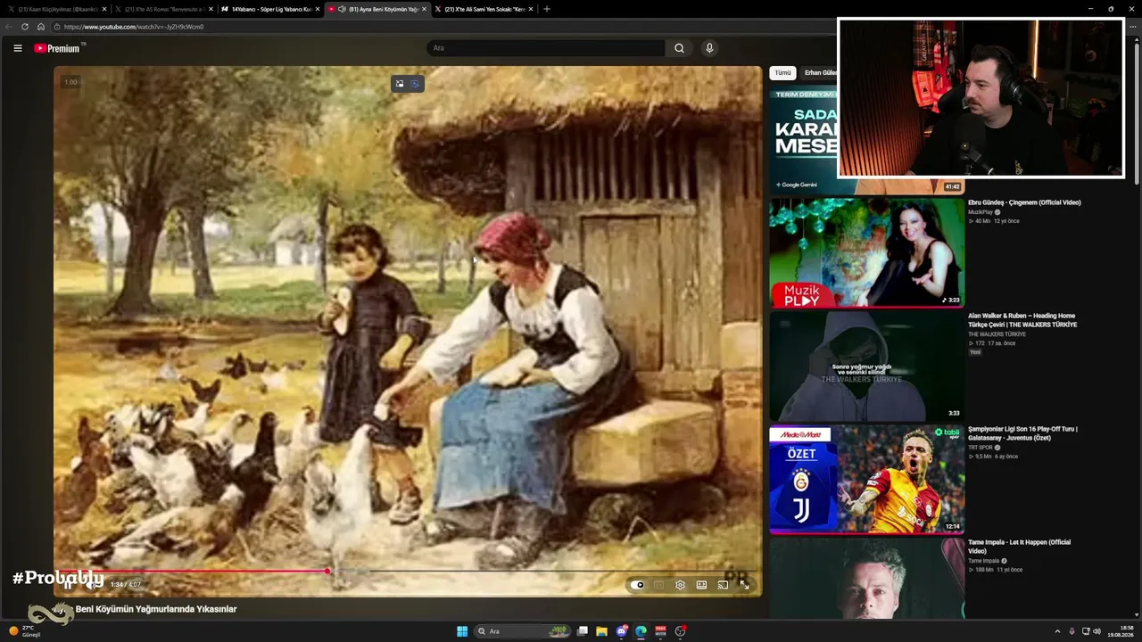Open File Explorer from the taskbar
The width and height of the screenshot is (1142, 642).
click(x=602, y=631)
